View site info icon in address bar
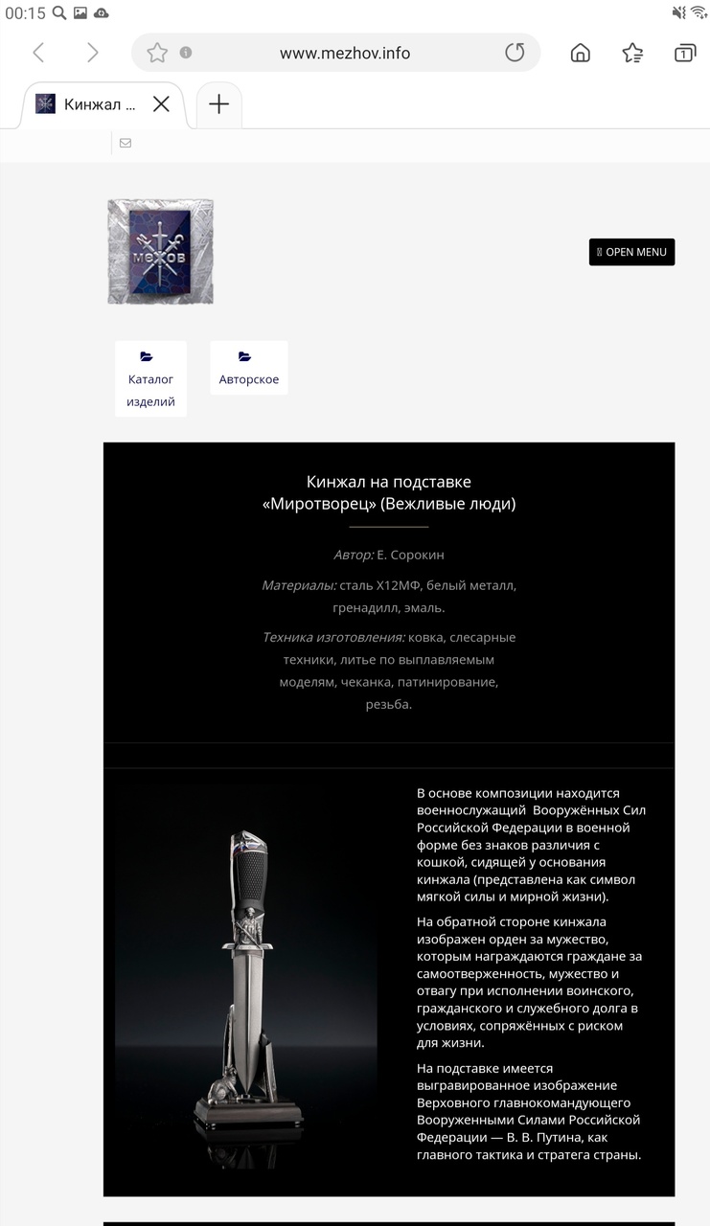710x1226 pixels. pos(186,53)
